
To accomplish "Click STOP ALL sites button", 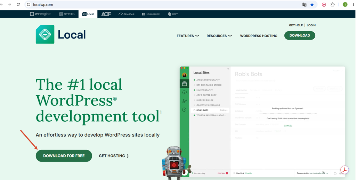I will [222, 173].
